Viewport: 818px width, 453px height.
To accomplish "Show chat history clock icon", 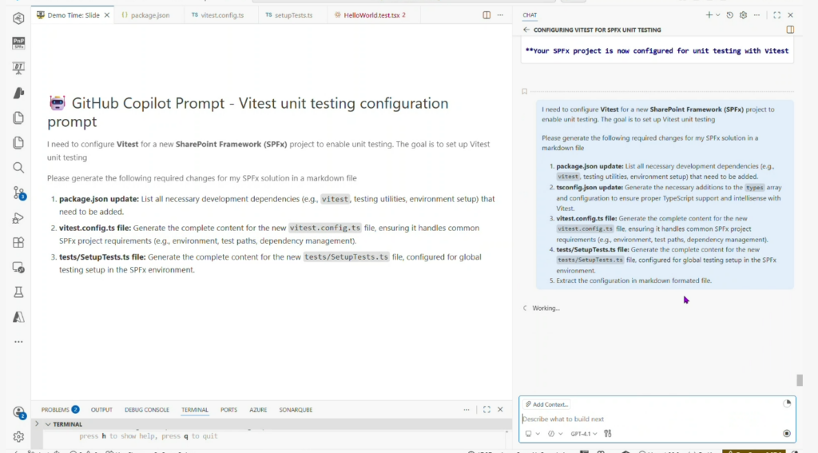I will tap(730, 15).
